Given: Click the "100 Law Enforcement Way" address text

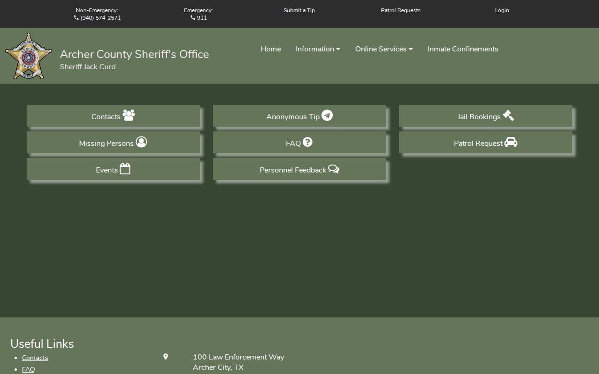Looking at the screenshot, I should tap(239, 357).
